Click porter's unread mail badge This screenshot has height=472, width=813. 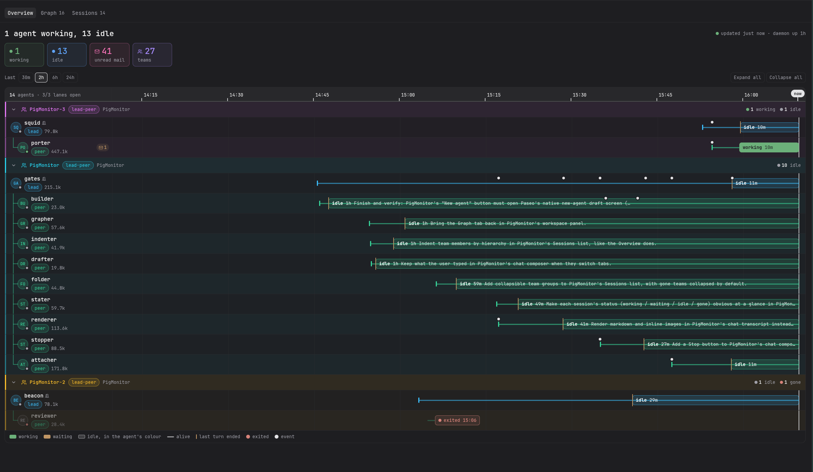[103, 147]
